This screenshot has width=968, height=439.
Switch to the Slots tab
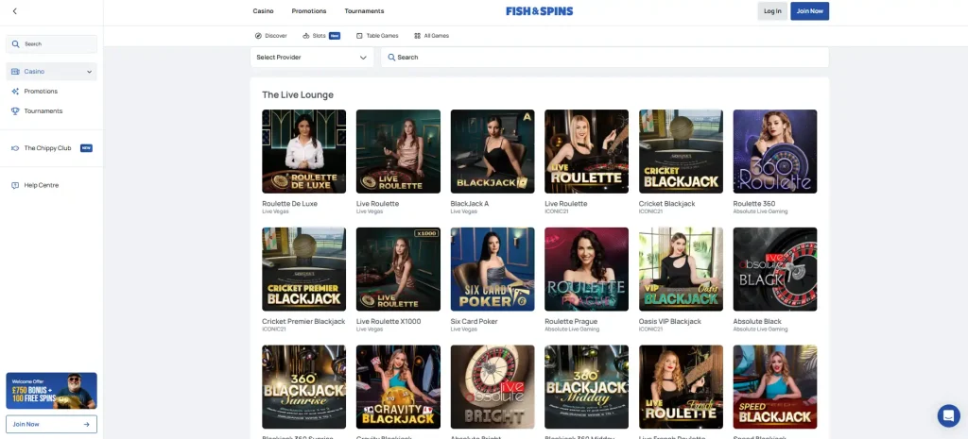tap(321, 36)
